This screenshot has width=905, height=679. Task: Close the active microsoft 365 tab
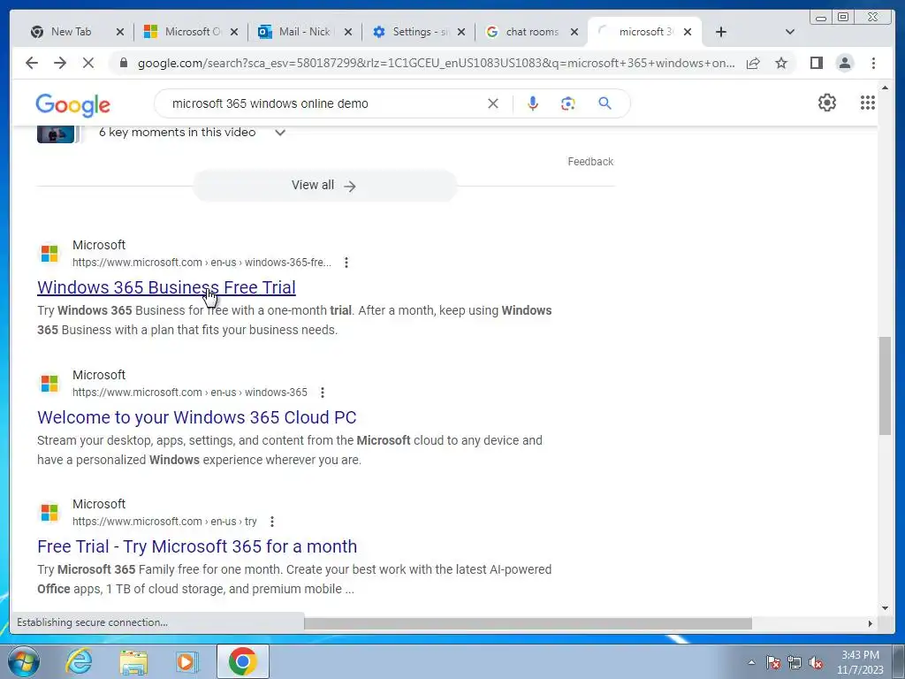688,32
